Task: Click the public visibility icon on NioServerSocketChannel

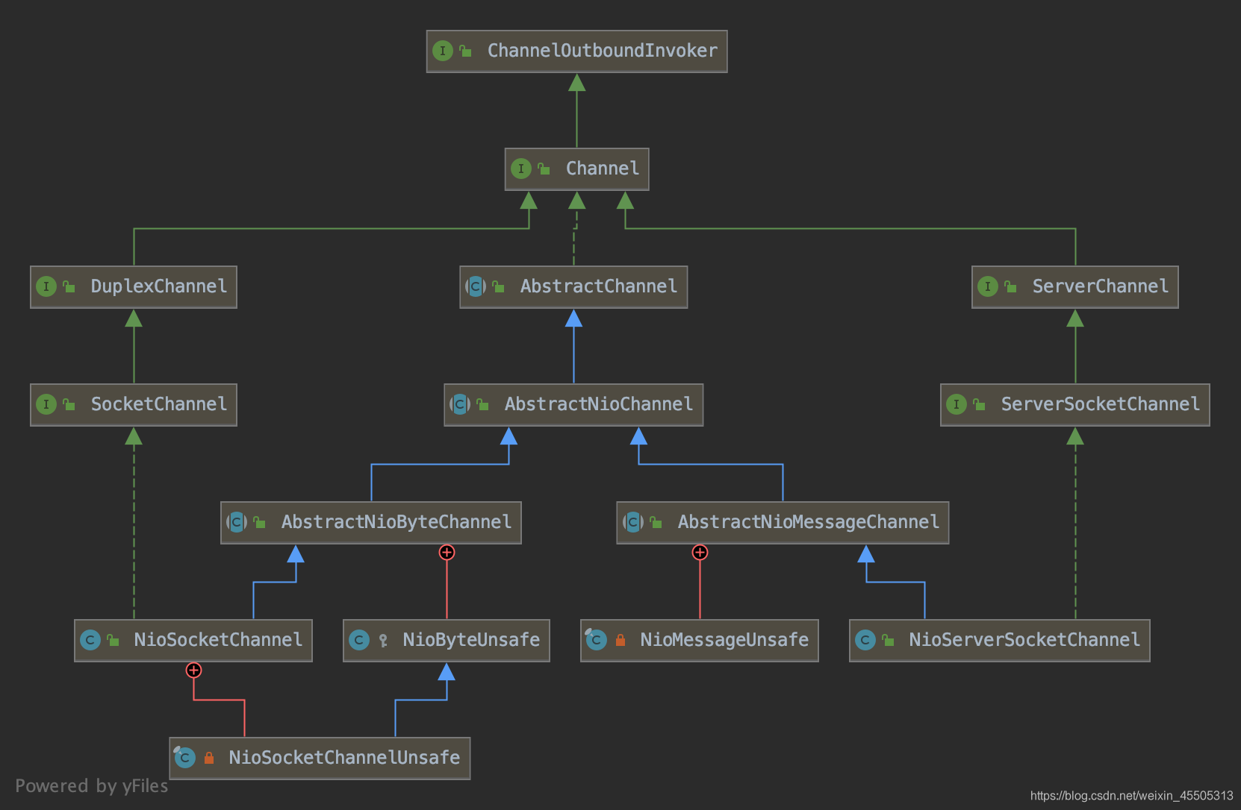Action: tap(889, 640)
